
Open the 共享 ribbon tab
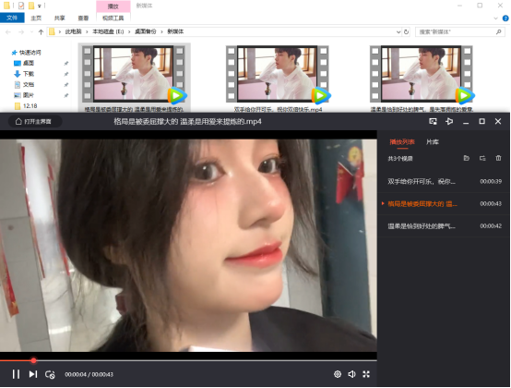(60, 18)
